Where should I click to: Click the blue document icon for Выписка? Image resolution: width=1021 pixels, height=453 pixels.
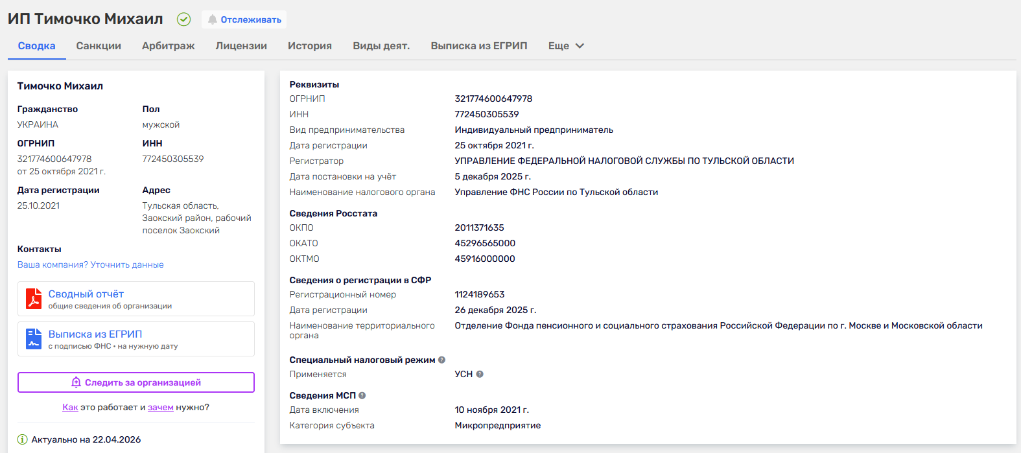coord(34,339)
